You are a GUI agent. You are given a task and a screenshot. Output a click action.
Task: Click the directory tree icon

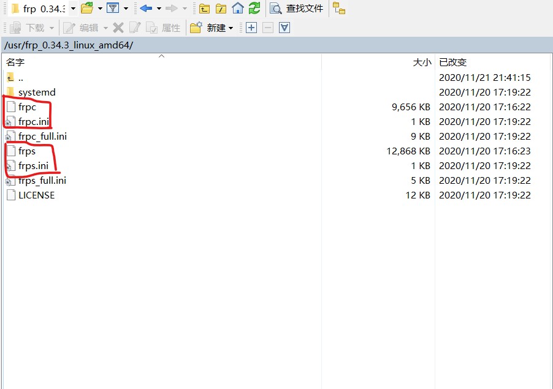click(339, 9)
